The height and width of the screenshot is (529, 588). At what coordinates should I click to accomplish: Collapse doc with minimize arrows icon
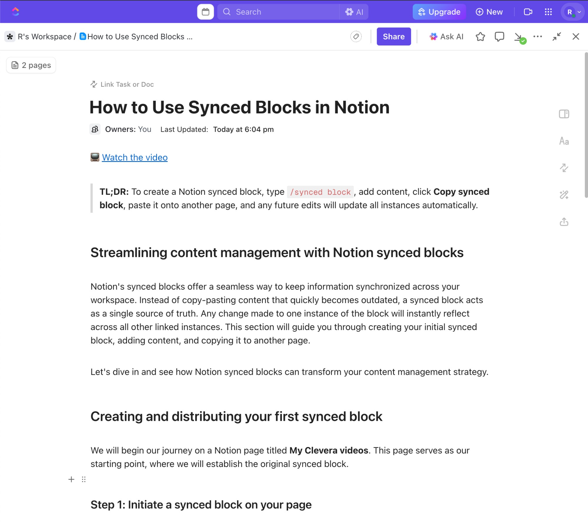point(557,36)
